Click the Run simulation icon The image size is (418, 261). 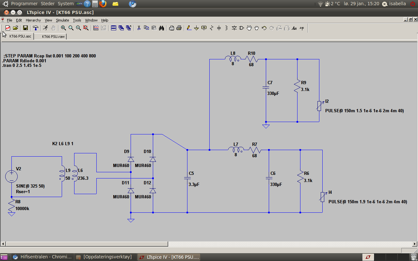tap(46, 28)
